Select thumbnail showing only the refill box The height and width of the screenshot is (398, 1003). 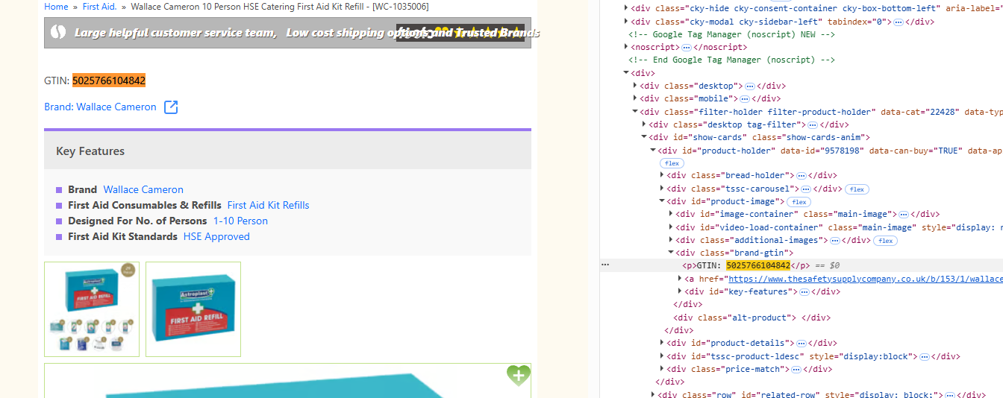[193, 309]
